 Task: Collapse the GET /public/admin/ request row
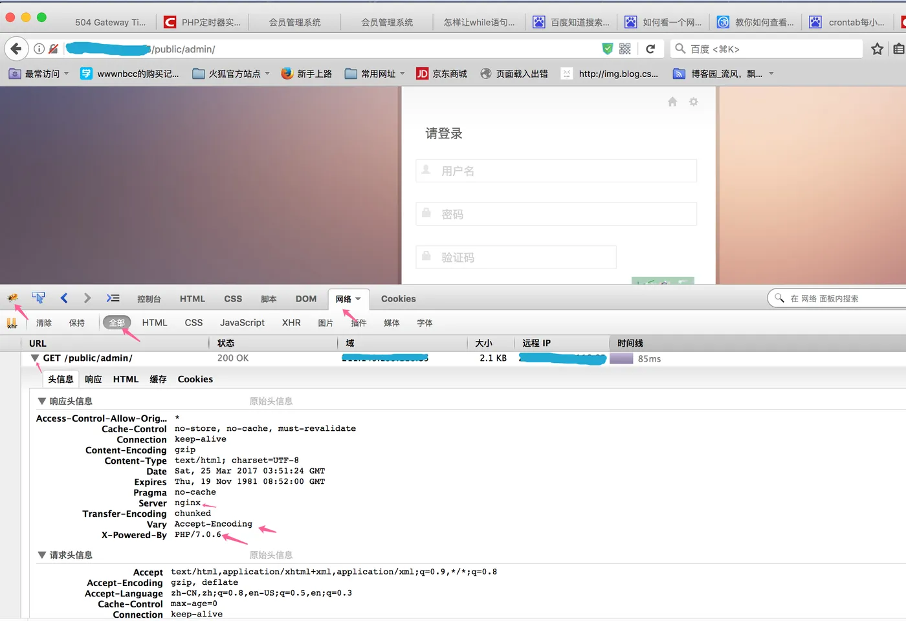(35, 358)
